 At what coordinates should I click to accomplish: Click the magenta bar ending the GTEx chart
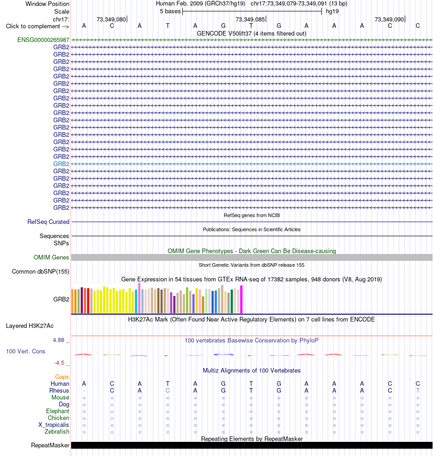click(241, 299)
